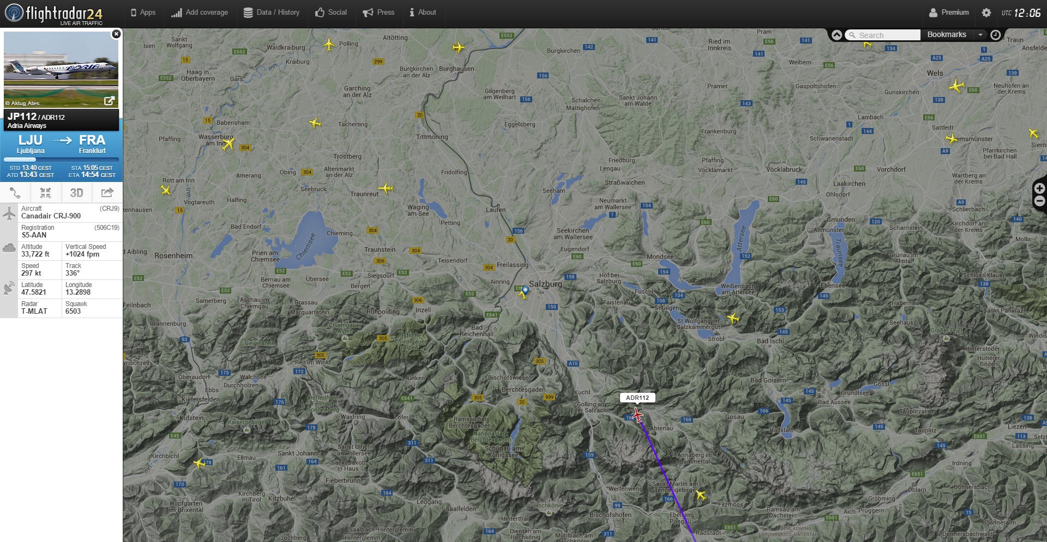Collapse the search bar with chevron-up
Viewport: 1047px width, 542px height.
[837, 35]
